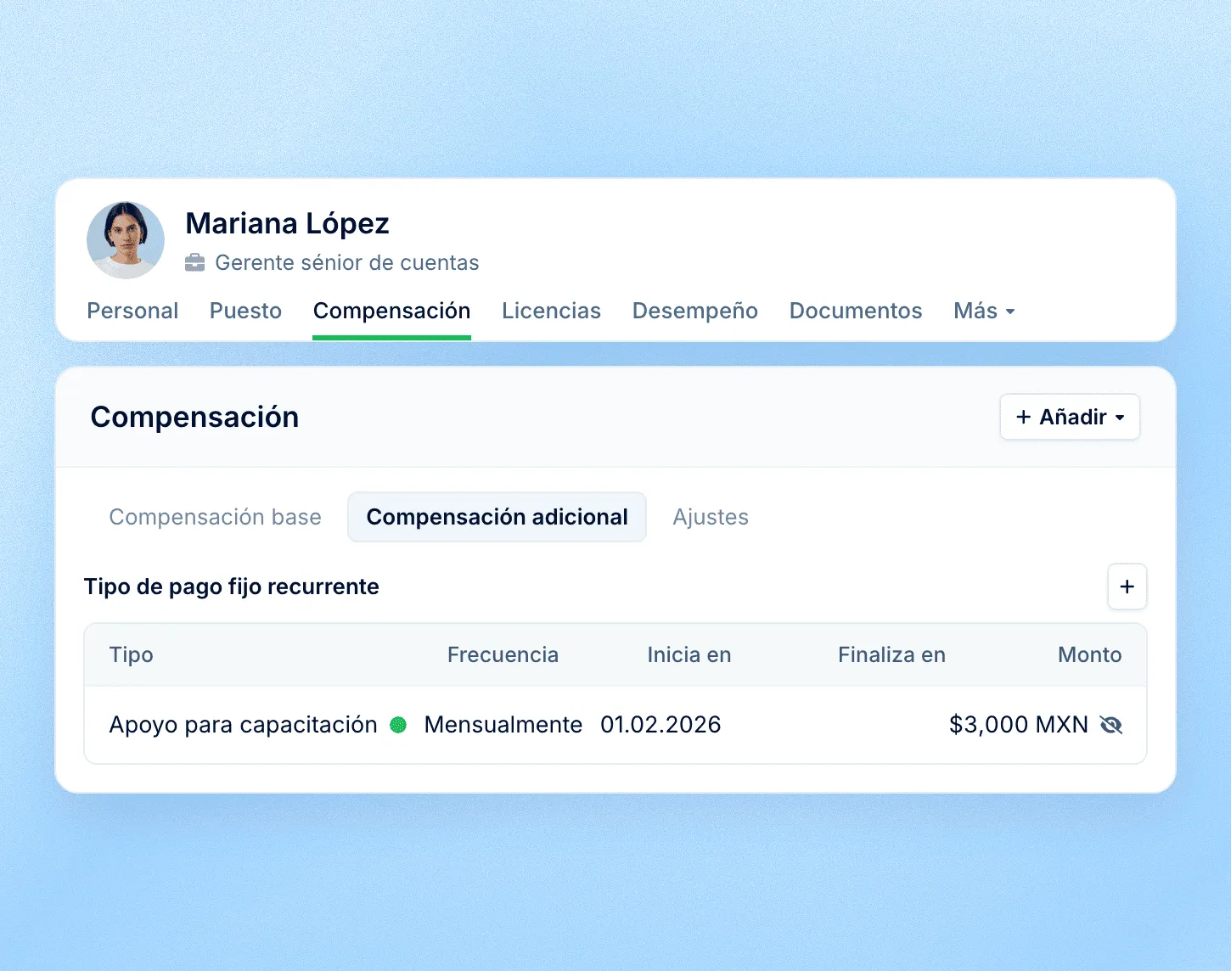The width and height of the screenshot is (1231, 971).
Task: Expand the Más menu caret
Action: [x=1010, y=312]
